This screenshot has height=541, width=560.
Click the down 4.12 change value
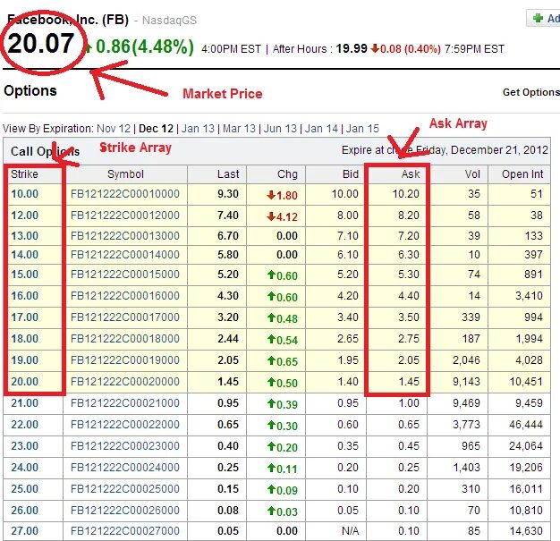(282, 216)
